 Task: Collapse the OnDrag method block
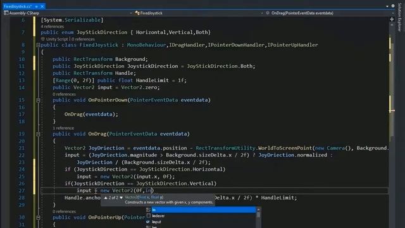38,134
